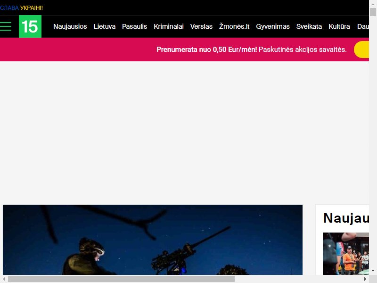Screen dimensions: 377x283
Task: Open the Pasaulis news section
Action: point(134,26)
